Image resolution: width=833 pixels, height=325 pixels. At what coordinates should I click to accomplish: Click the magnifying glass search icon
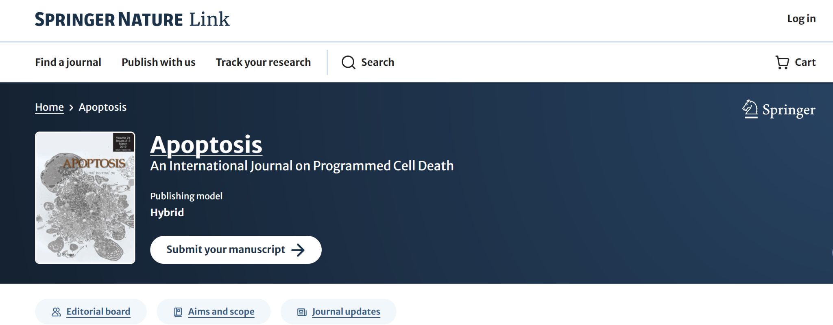click(348, 62)
